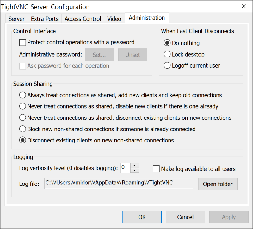Choose Always treat connections as shared
Screen dimensions: 253x229
(22, 95)
